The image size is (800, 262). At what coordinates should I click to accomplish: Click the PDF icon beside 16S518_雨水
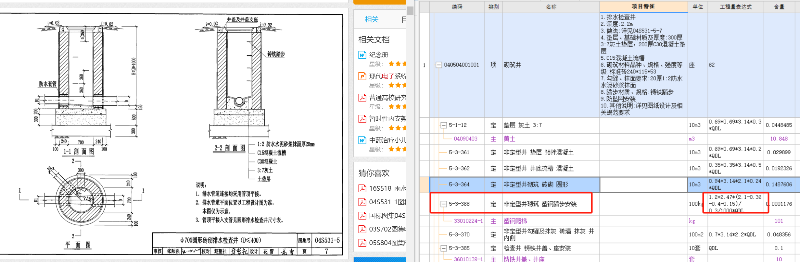[362, 188]
